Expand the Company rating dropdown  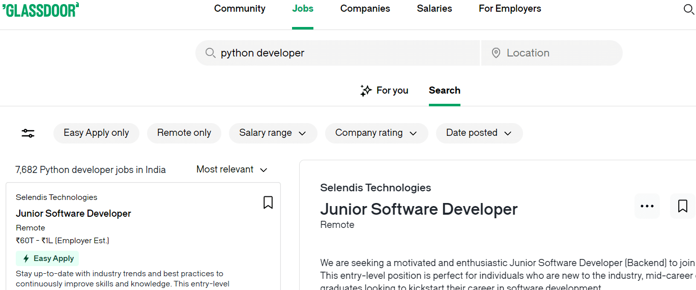pos(376,133)
